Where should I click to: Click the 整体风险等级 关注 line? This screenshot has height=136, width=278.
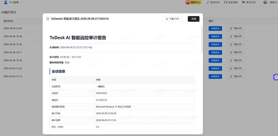tap(59, 63)
